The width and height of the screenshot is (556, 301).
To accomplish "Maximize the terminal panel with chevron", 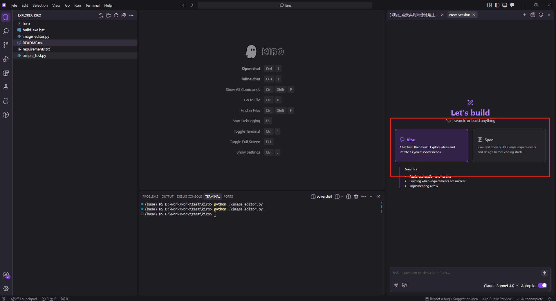I will coord(371,197).
